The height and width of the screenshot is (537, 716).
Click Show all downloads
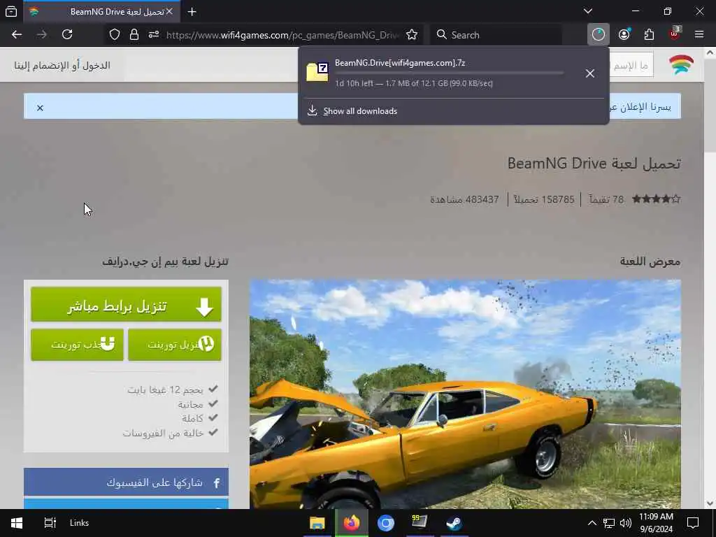point(360,111)
